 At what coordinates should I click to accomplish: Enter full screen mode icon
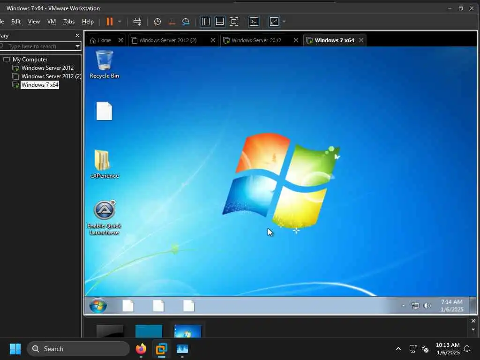234,22
